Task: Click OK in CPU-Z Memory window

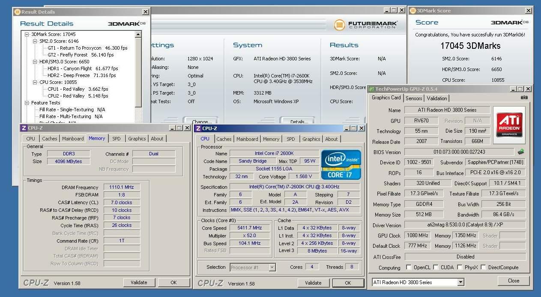Action: click(173, 282)
